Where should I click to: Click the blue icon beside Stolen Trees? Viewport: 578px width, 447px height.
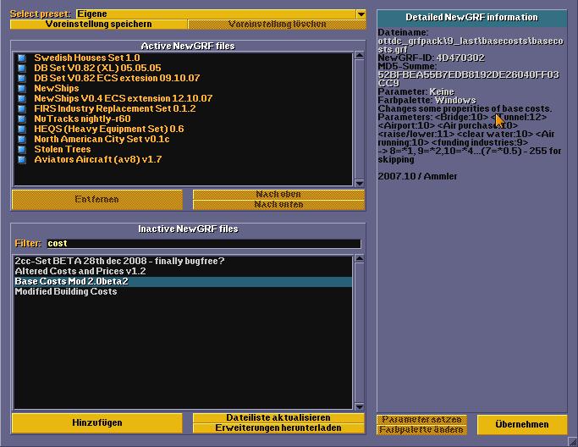[x=22, y=149]
